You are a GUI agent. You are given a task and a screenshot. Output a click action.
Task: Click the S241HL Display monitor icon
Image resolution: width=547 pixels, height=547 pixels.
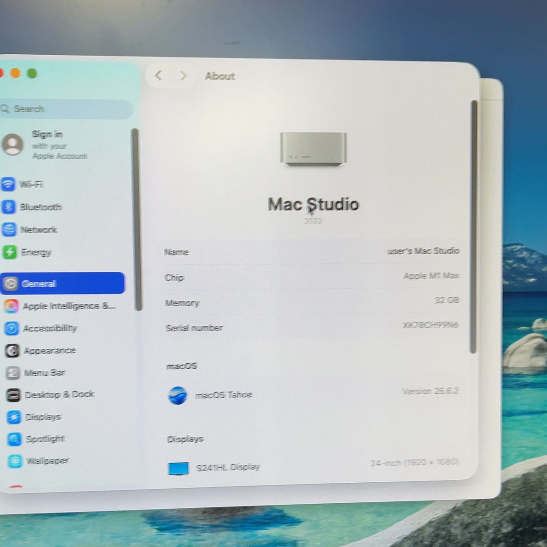(x=178, y=469)
